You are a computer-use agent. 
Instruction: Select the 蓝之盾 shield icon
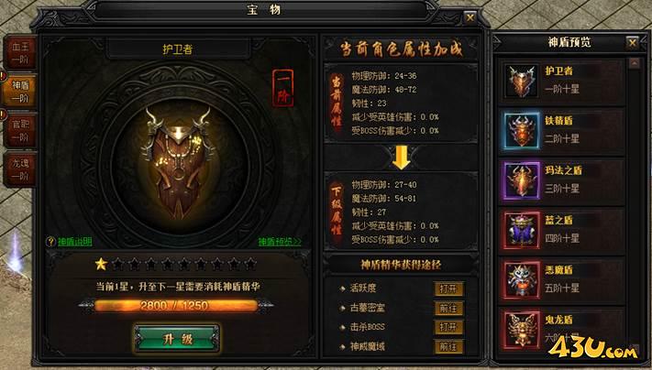click(522, 230)
